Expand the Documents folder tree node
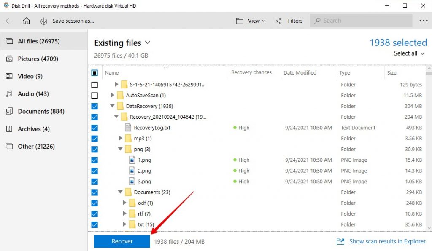Viewport: 432px width, 251px height. 120,192
